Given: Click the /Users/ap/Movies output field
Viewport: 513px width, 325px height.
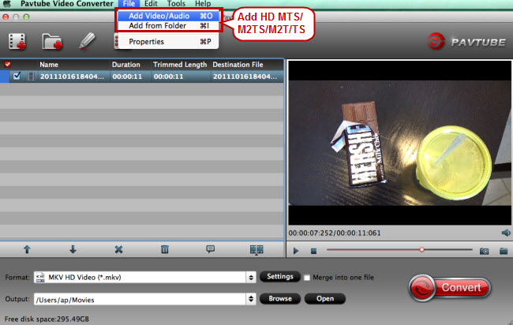Looking at the screenshot, I should [x=140, y=299].
